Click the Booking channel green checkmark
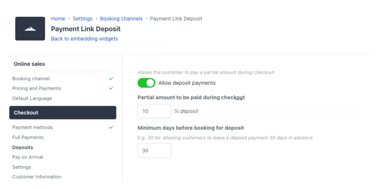This screenshot has height=189, width=379. click(111, 78)
